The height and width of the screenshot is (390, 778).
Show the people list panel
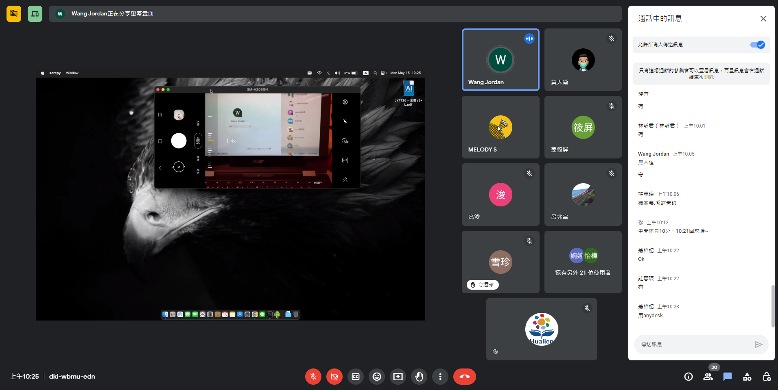pos(708,377)
